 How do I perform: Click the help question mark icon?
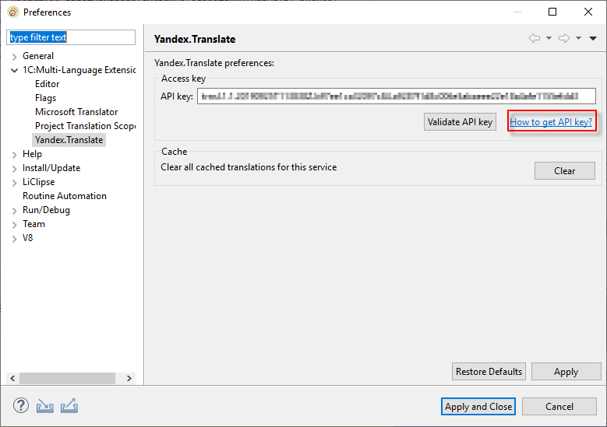(20, 406)
